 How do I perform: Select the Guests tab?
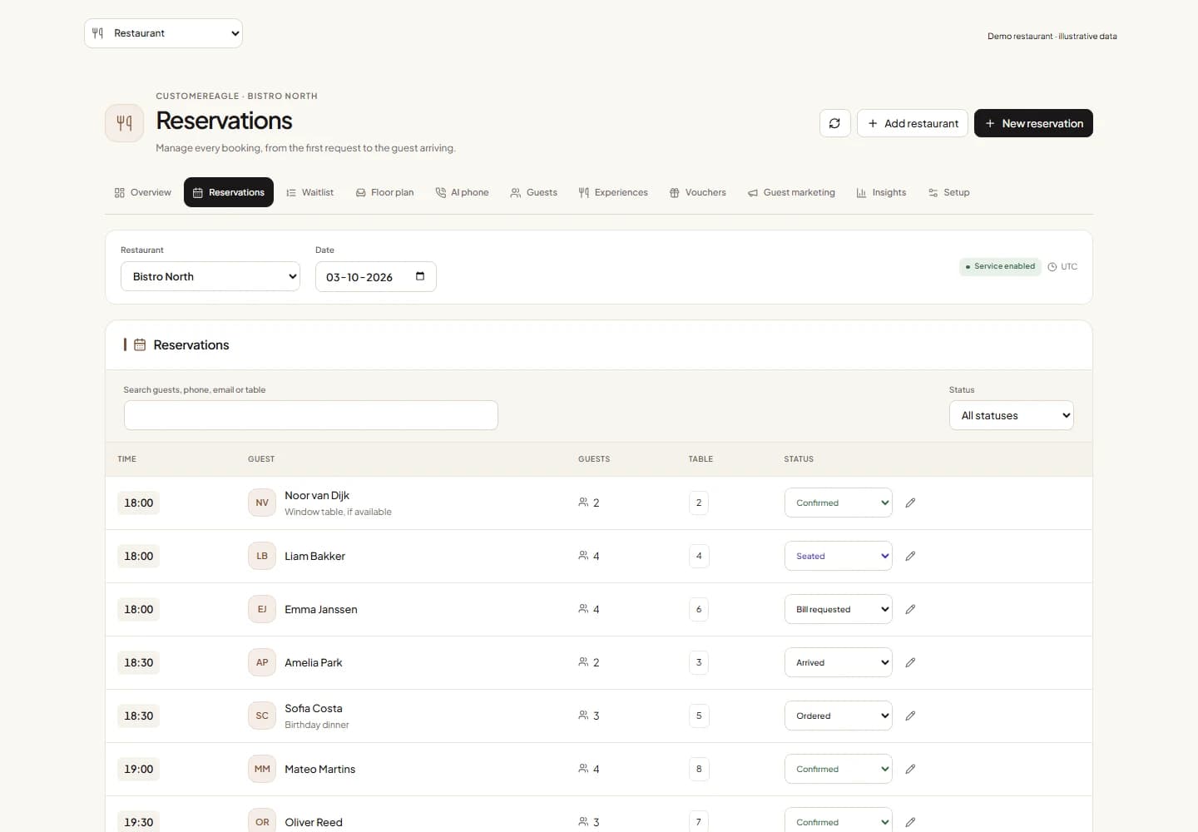click(x=534, y=192)
